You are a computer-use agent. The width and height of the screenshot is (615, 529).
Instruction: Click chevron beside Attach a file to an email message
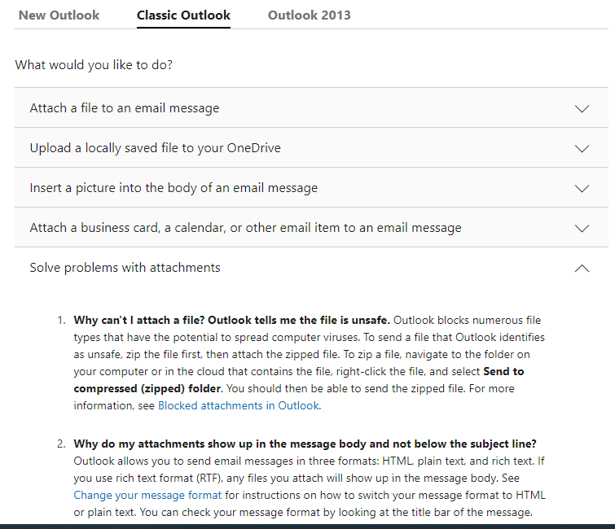coord(582,108)
